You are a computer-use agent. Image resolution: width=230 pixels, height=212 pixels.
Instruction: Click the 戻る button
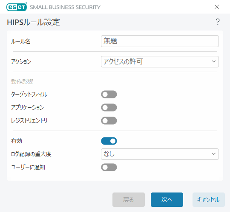click(129, 200)
